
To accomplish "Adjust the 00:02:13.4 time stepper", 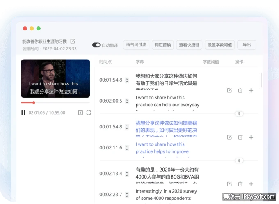I will click(127, 174).
